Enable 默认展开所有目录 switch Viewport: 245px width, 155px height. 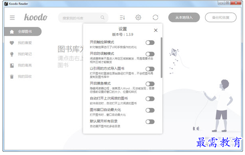pyautogui.click(x=150, y=122)
